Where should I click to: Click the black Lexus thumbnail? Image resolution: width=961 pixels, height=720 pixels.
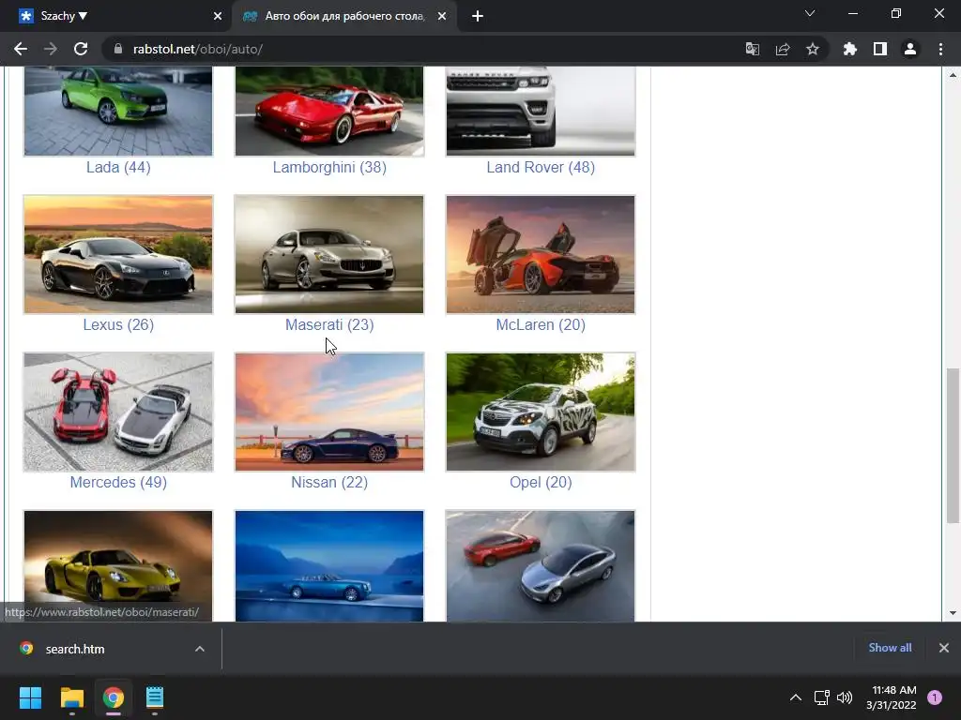point(118,255)
